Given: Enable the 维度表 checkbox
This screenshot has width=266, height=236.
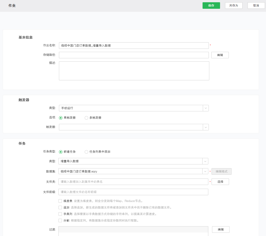Looking at the screenshot, I should 60,201.
